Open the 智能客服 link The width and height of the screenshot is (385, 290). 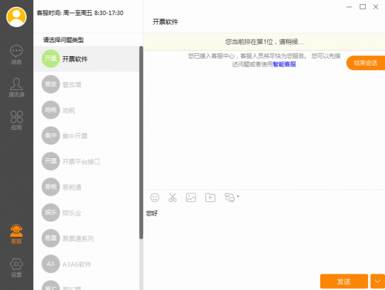click(x=284, y=64)
